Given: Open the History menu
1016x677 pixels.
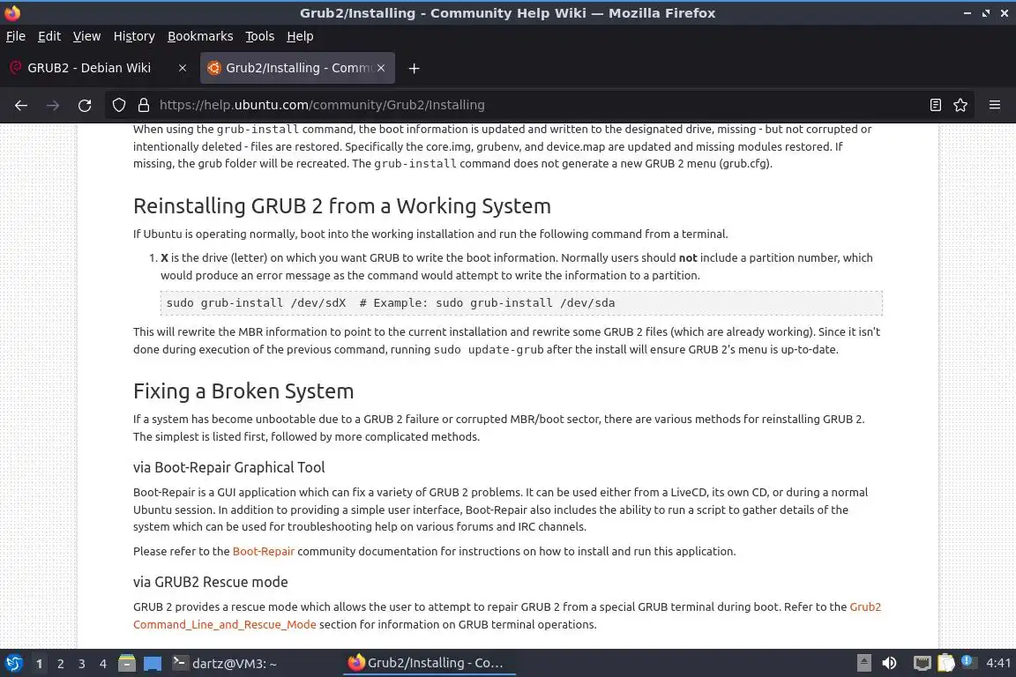Looking at the screenshot, I should tap(134, 36).
